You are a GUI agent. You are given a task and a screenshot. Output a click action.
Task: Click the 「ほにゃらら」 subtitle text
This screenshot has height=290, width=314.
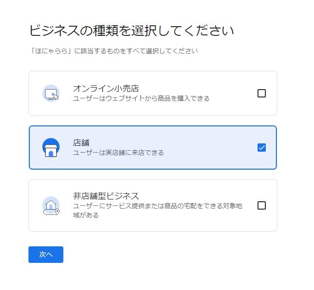pyautogui.click(x=113, y=51)
